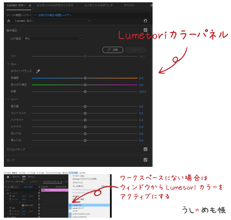This screenshot has width=231, height=220.
Task: Expand the アンチフリッカー property chevron
Action: tap(7, 214)
